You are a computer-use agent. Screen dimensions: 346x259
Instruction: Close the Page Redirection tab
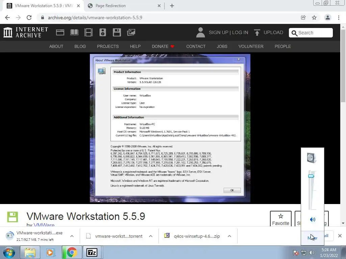tap(159, 6)
